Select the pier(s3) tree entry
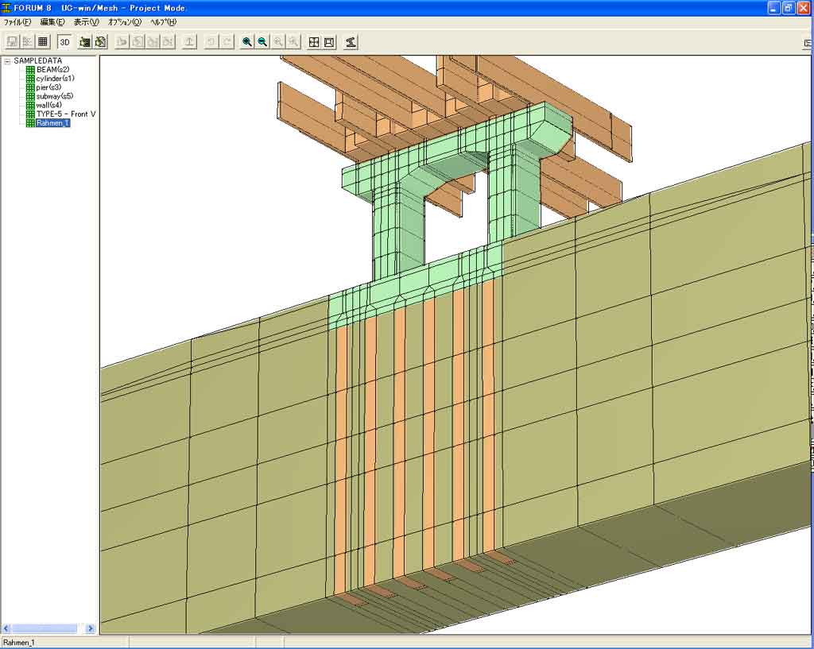 point(48,87)
